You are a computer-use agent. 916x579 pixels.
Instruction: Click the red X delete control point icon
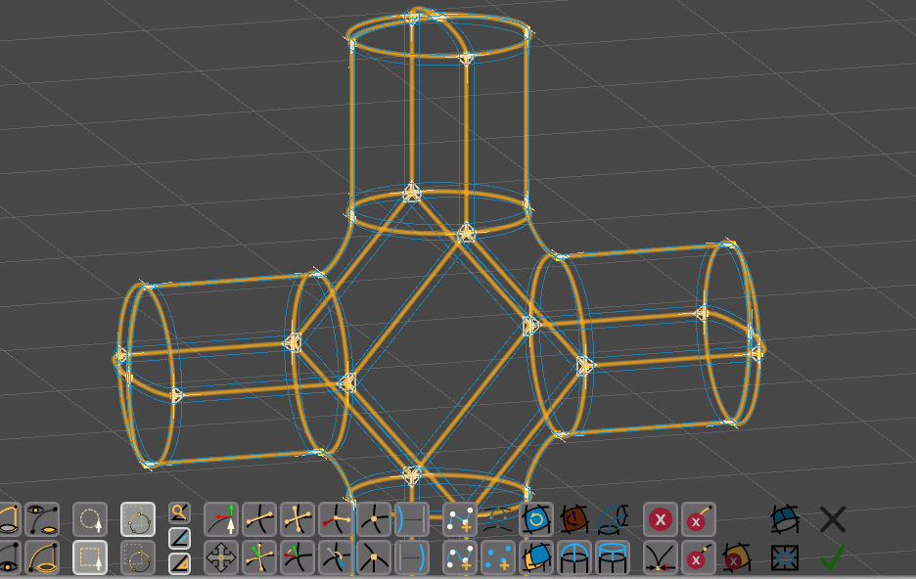[x=698, y=557]
